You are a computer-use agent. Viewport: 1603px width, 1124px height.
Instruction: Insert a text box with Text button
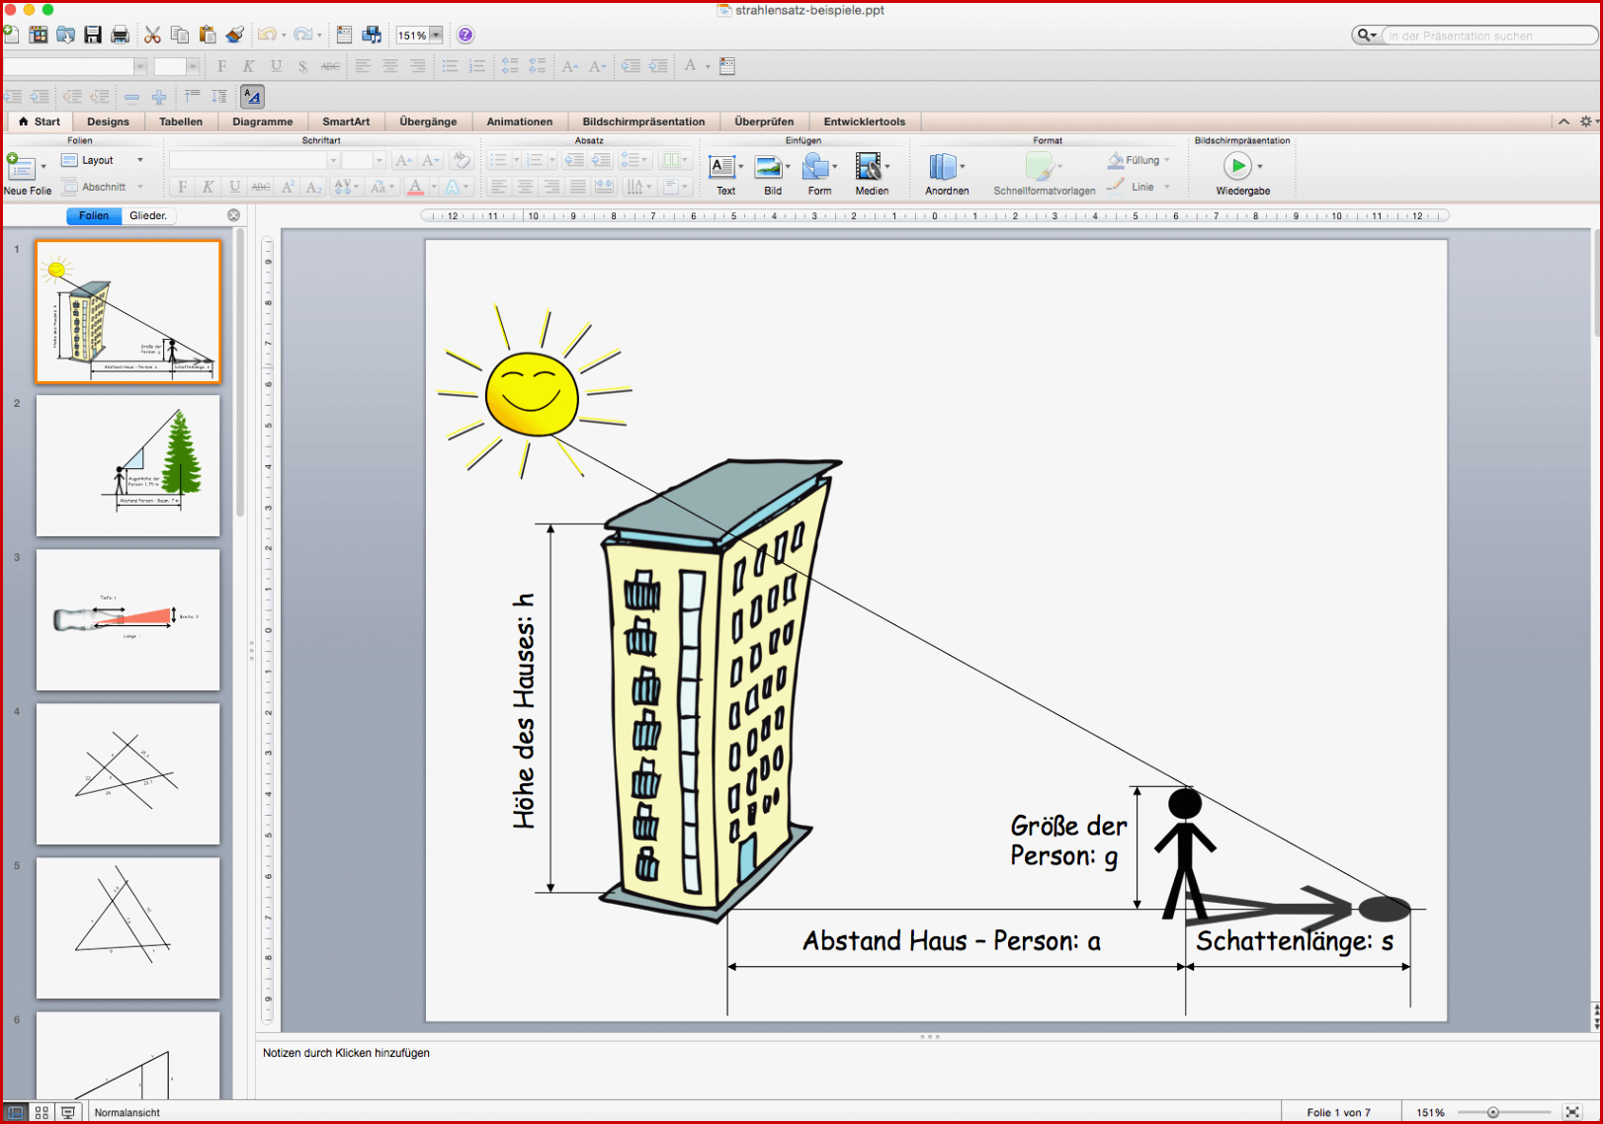click(725, 175)
